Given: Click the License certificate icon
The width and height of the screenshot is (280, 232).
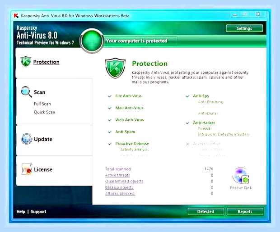Looking at the screenshot, I should tap(27, 169).
